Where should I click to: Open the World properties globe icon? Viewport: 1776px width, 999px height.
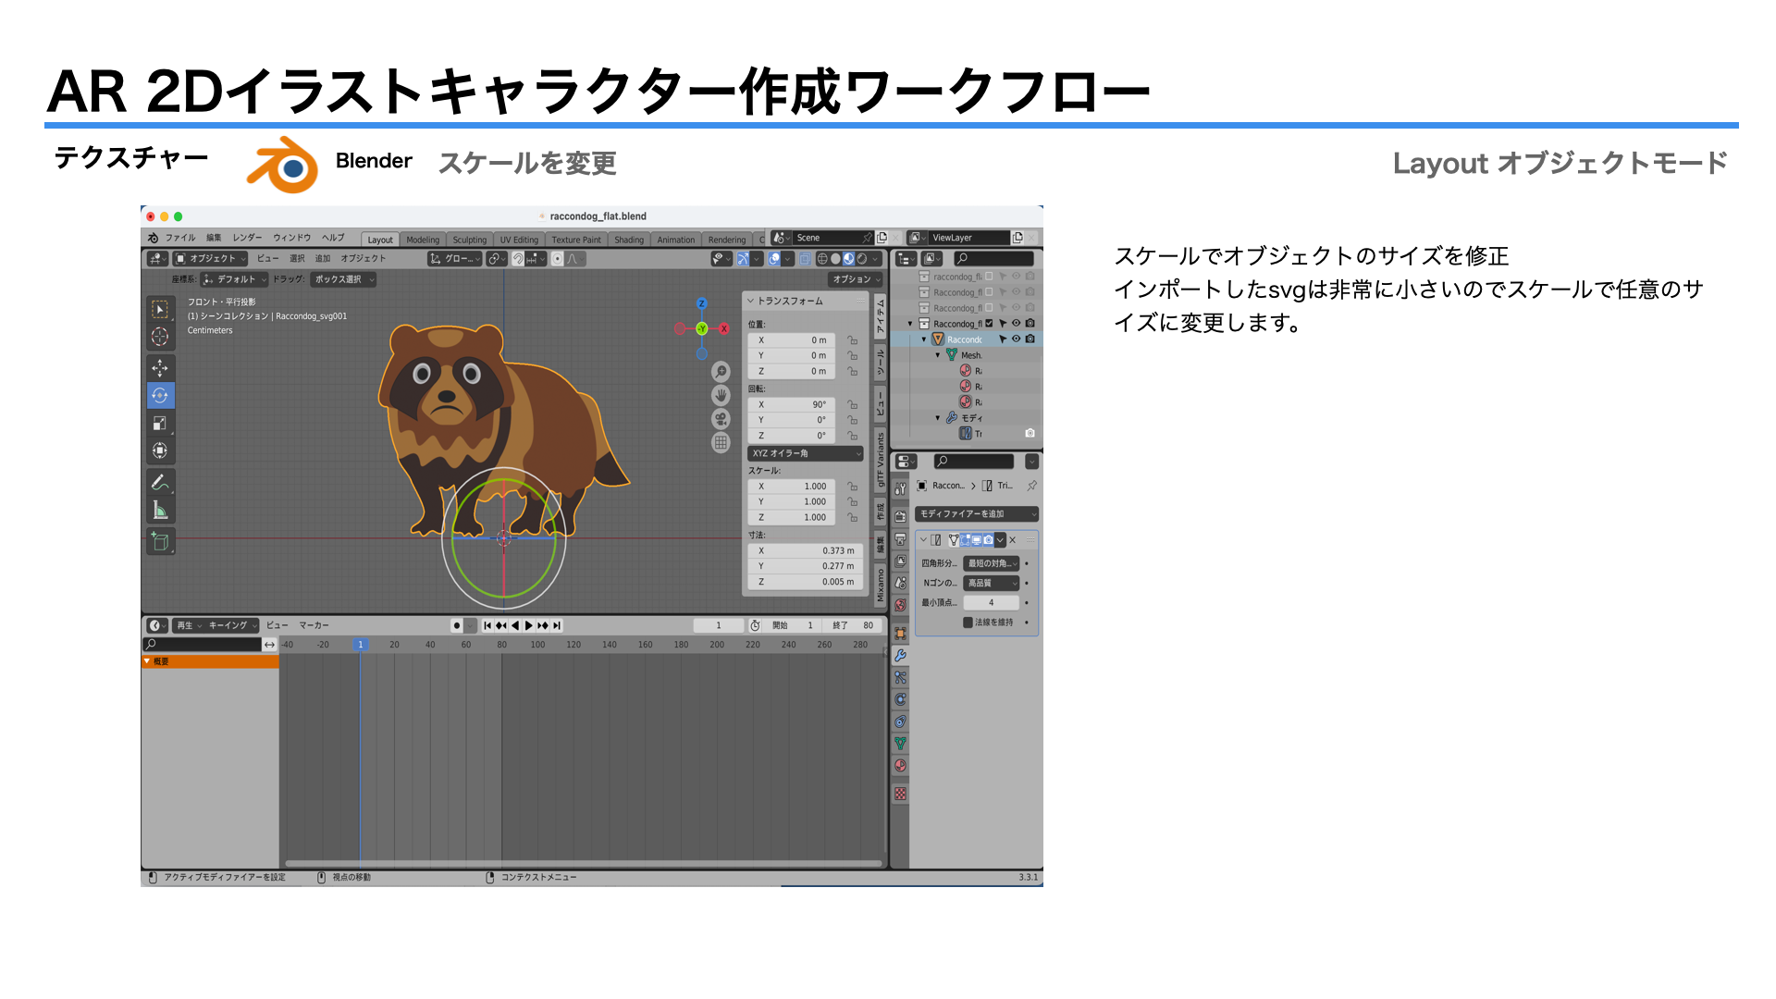[900, 606]
